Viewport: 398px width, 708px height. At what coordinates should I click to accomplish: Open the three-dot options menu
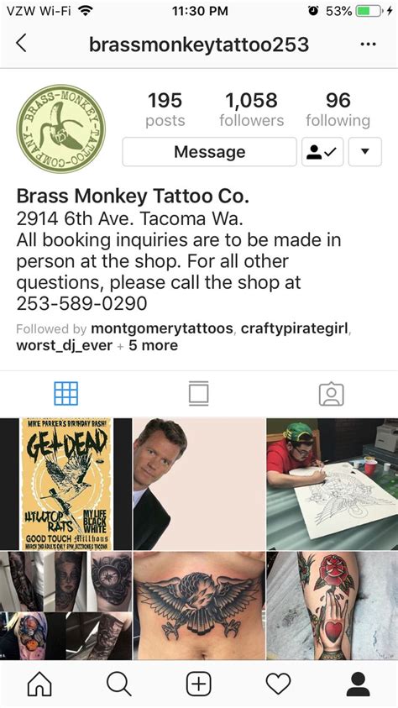369,45
